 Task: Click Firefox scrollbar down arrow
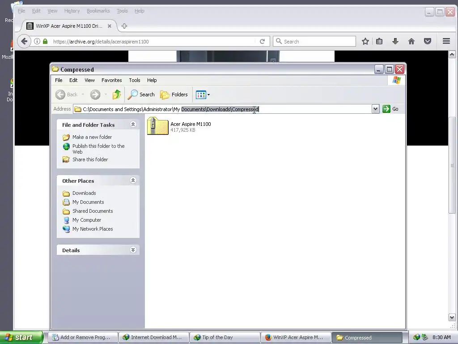452,318
